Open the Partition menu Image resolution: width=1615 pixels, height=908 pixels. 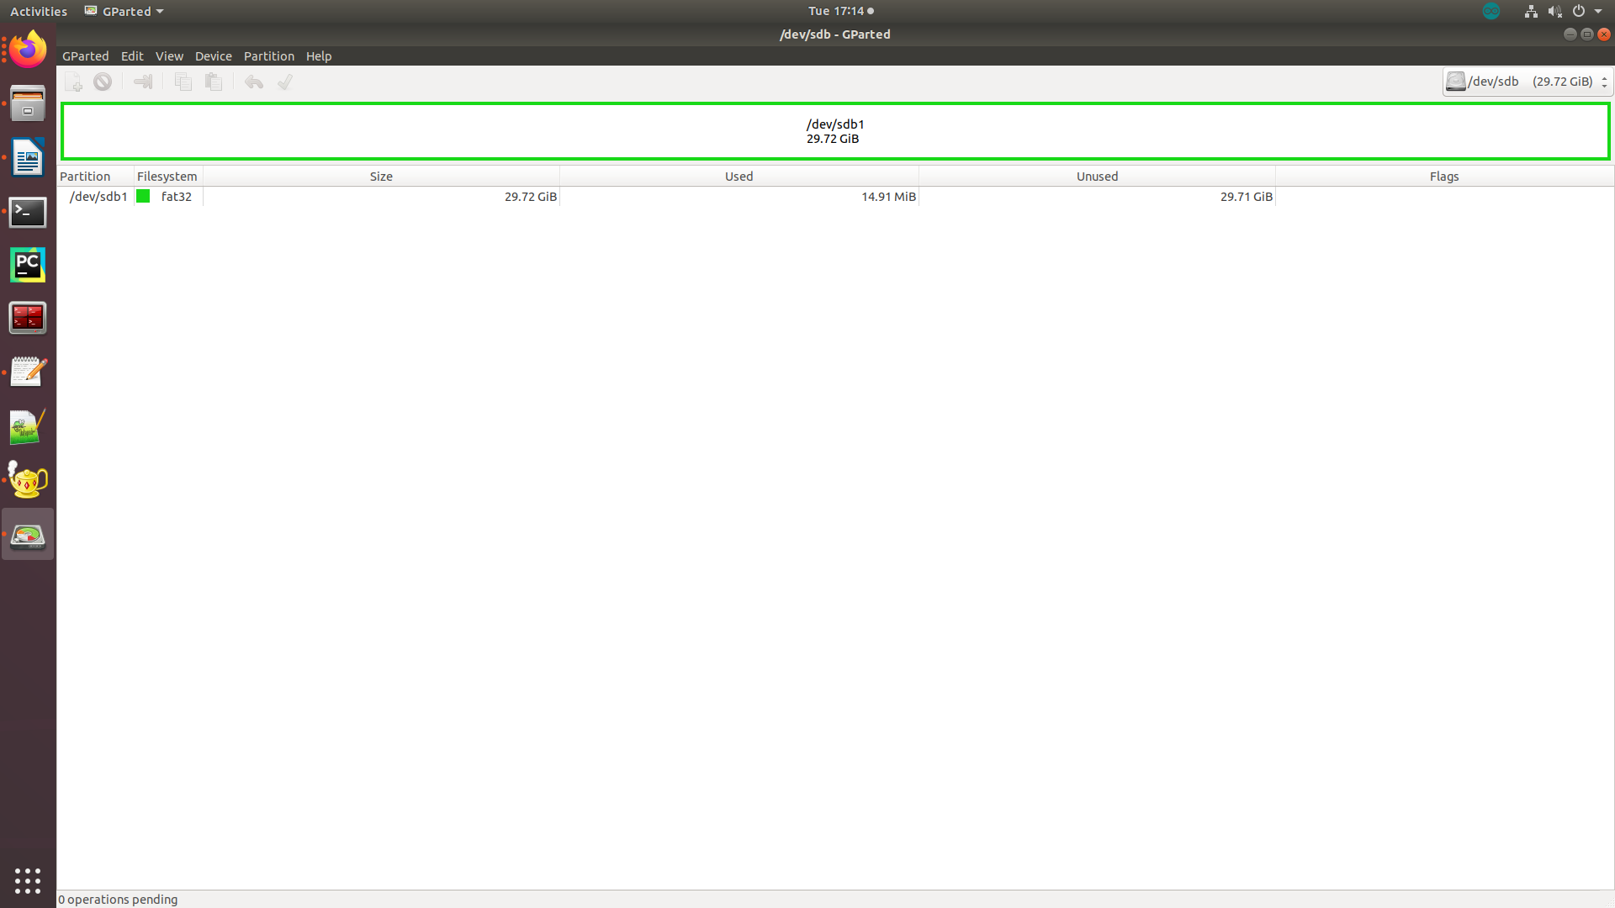point(268,55)
